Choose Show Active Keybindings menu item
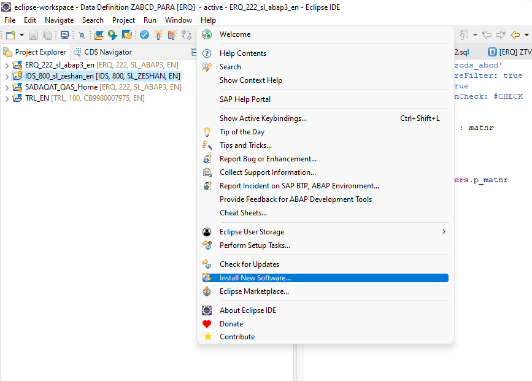Screen dimensions: 532x381 coord(263,118)
